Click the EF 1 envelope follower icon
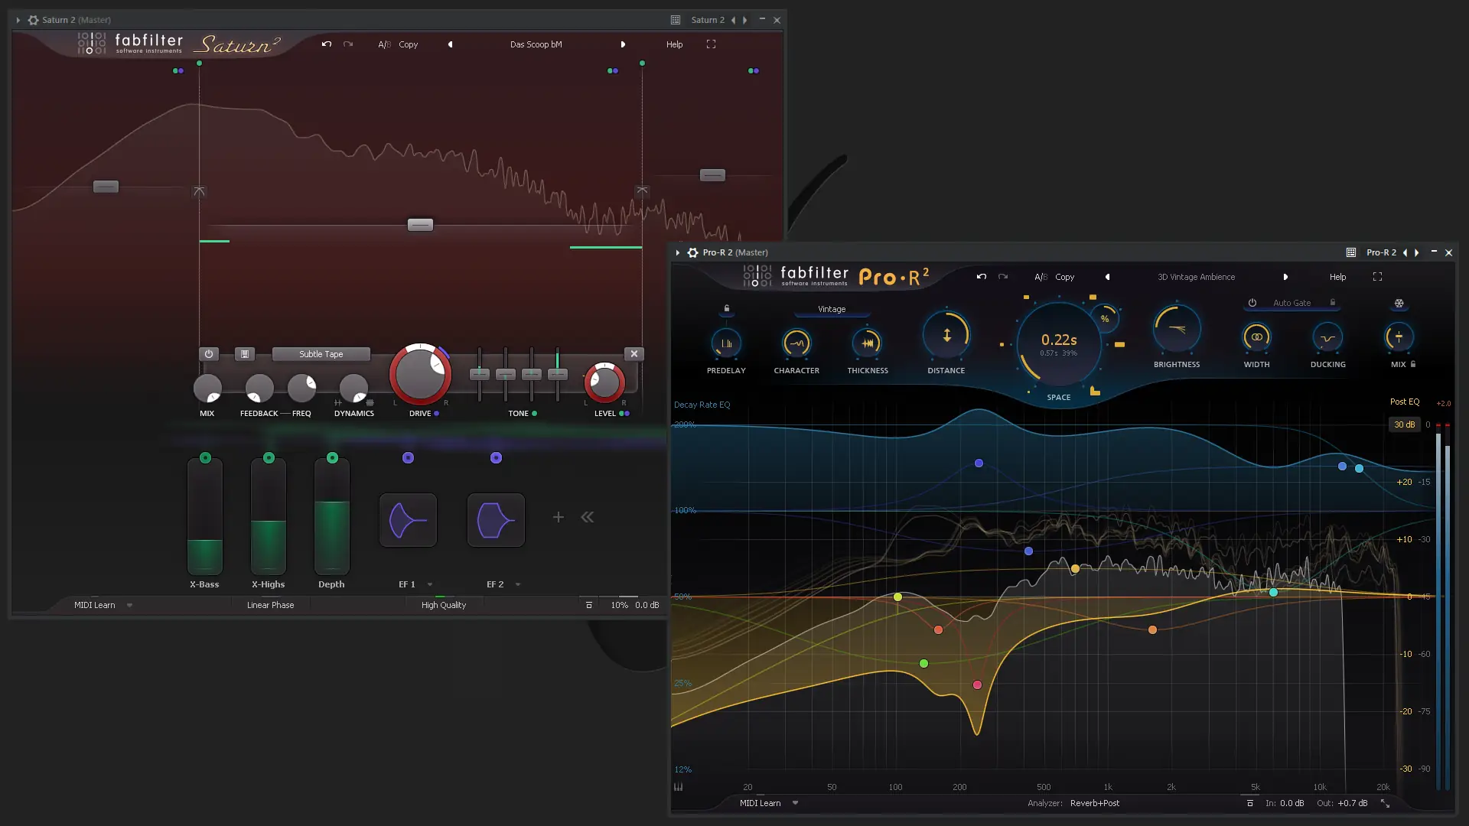The height and width of the screenshot is (826, 1469). (x=408, y=520)
